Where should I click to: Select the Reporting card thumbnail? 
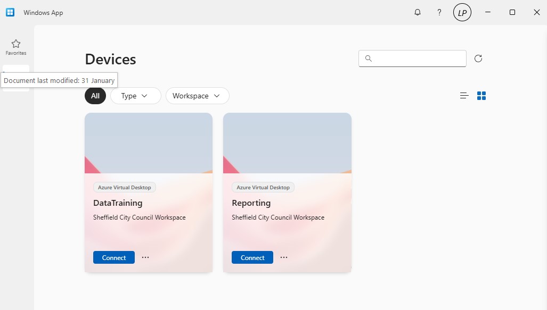tap(287, 143)
